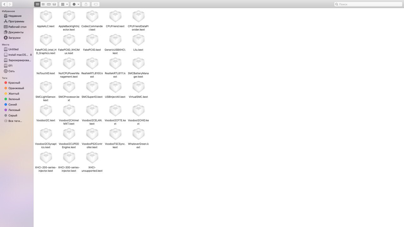Select the SMCSuperIO.kext icon
This screenshot has height=227, width=404.
coord(92,87)
